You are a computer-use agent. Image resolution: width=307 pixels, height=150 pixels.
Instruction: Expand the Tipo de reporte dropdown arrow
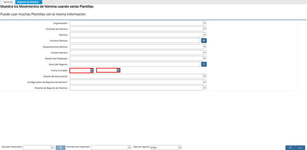[x=180, y=148]
